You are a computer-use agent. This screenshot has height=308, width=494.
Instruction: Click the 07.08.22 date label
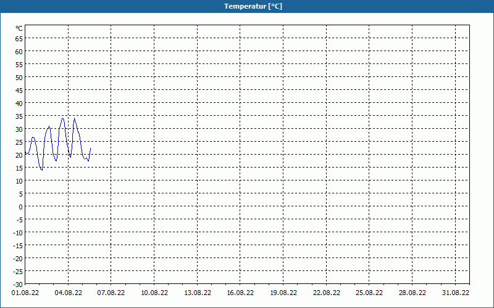pos(111,293)
